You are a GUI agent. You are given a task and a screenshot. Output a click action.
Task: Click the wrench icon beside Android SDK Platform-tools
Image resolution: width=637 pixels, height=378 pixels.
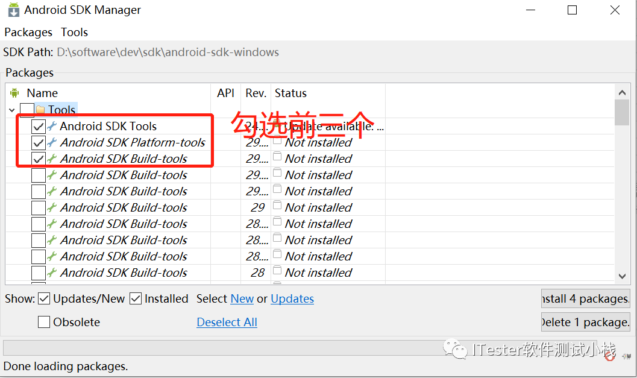(52, 142)
